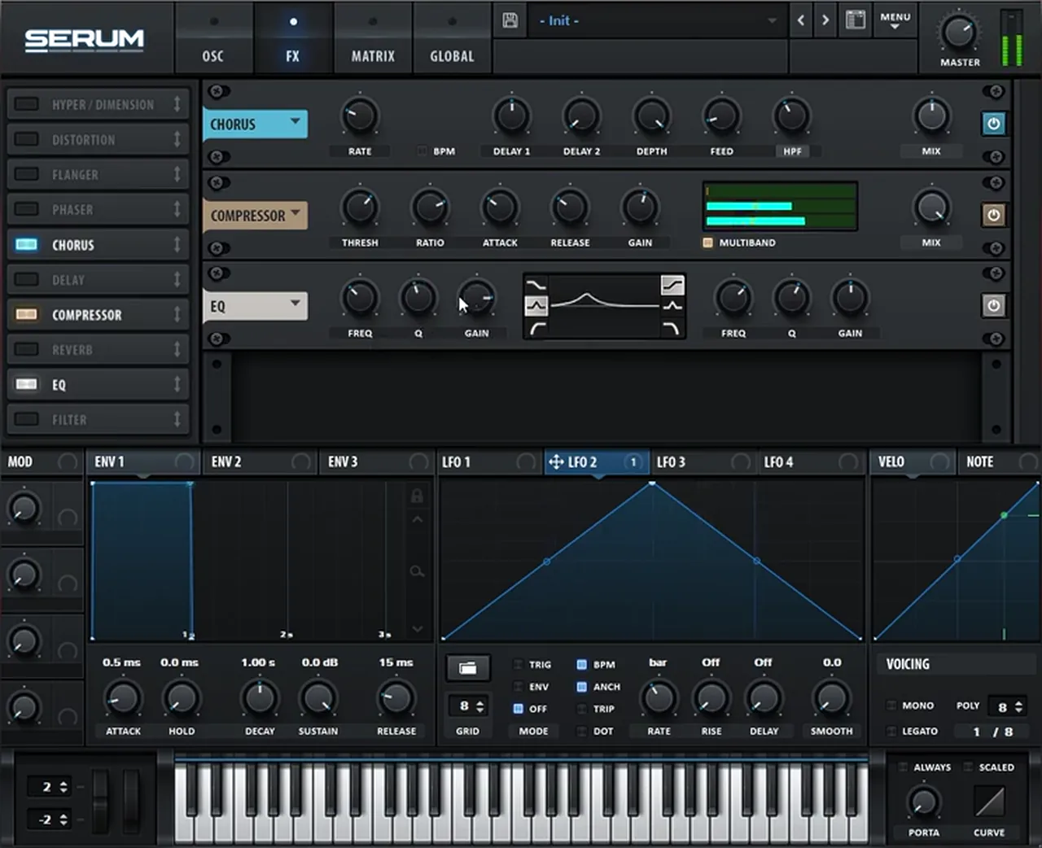Enable the LEGATO checkbox
Image resolution: width=1042 pixels, height=848 pixels.
coord(891,731)
